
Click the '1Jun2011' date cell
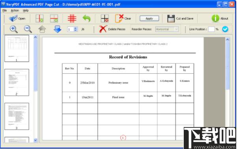pyautogui.click(x=88, y=97)
